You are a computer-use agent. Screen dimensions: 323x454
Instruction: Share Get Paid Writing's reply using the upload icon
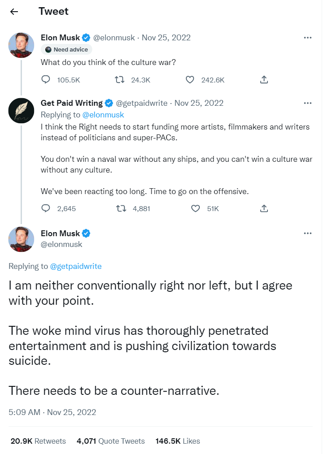pyautogui.click(x=264, y=208)
